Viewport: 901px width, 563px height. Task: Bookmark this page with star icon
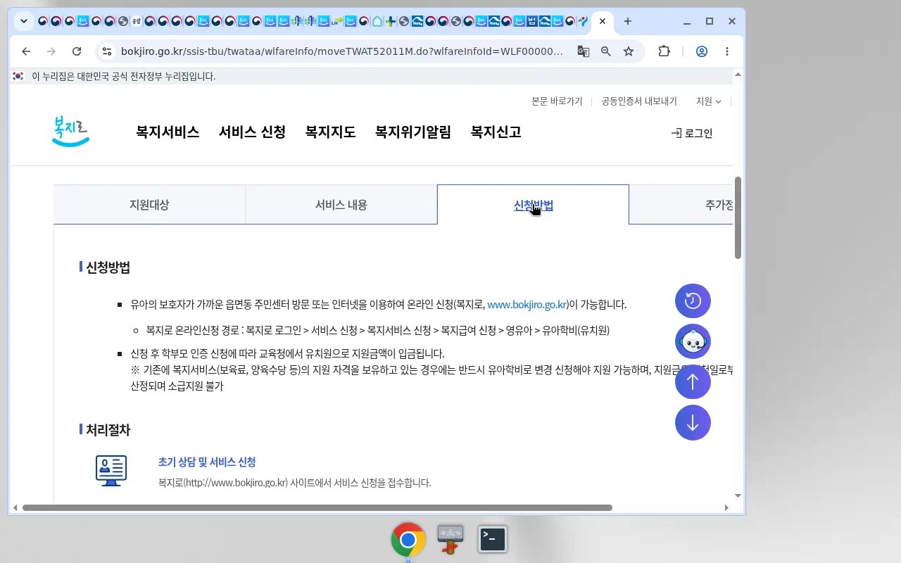point(629,51)
